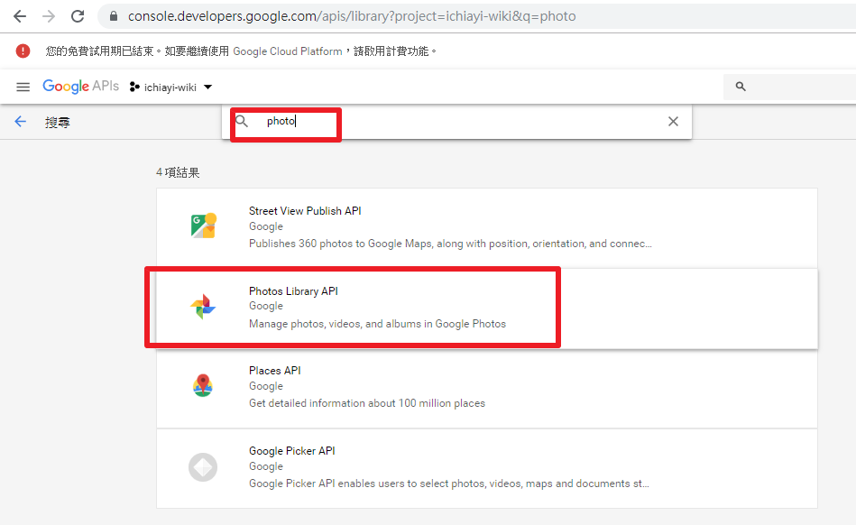This screenshot has width=856, height=525.
Task: Expand the ichiayi-wiki project dropdown
Action: pyautogui.click(x=207, y=87)
